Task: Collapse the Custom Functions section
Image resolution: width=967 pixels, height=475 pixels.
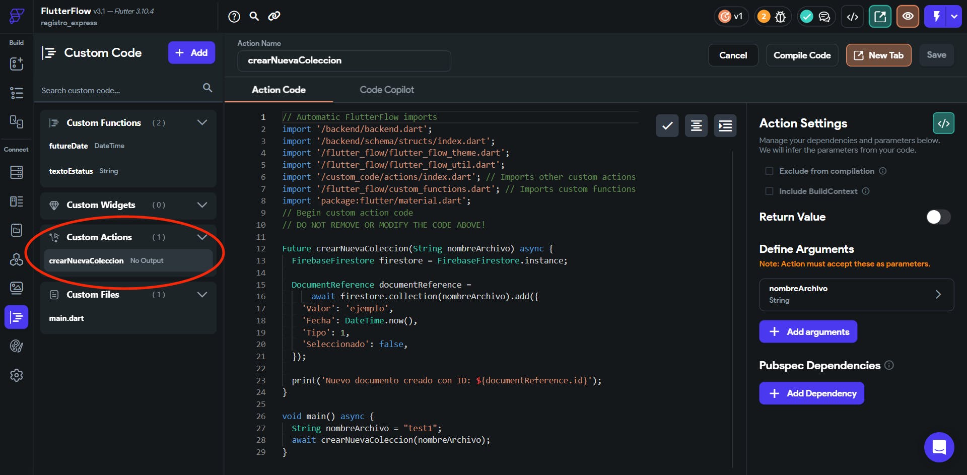Action: pos(202,123)
